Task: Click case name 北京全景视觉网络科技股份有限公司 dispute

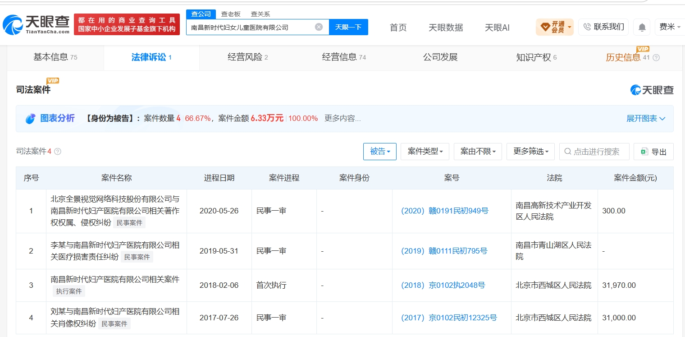Action: point(115,211)
